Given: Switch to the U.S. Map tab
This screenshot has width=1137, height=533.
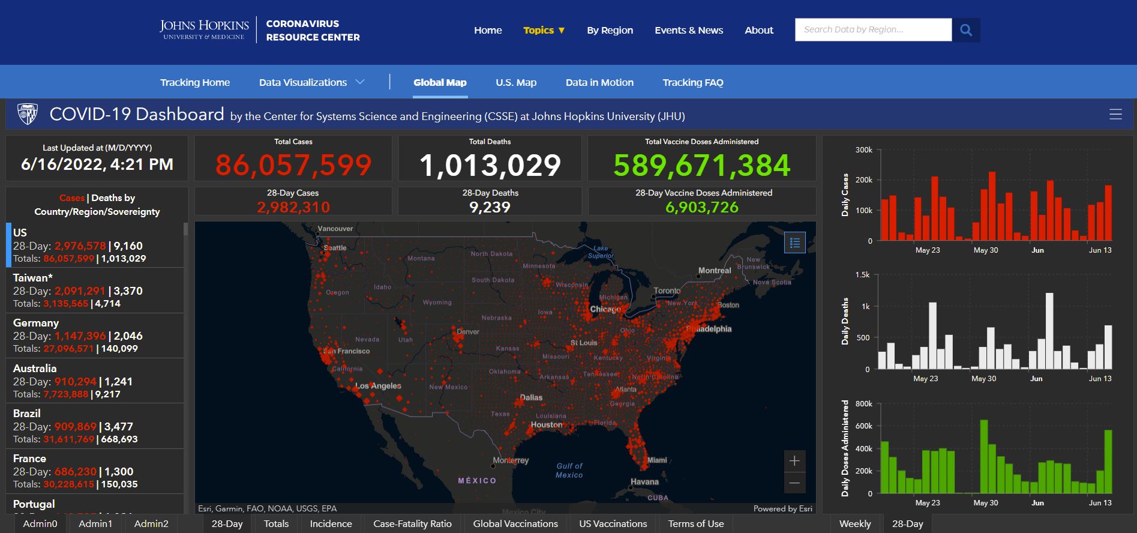Looking at the screenshot, I should click(516, 82).
